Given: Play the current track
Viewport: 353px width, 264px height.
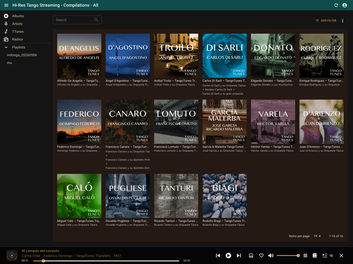Looking at the screenshot, I should coord(228,256).
